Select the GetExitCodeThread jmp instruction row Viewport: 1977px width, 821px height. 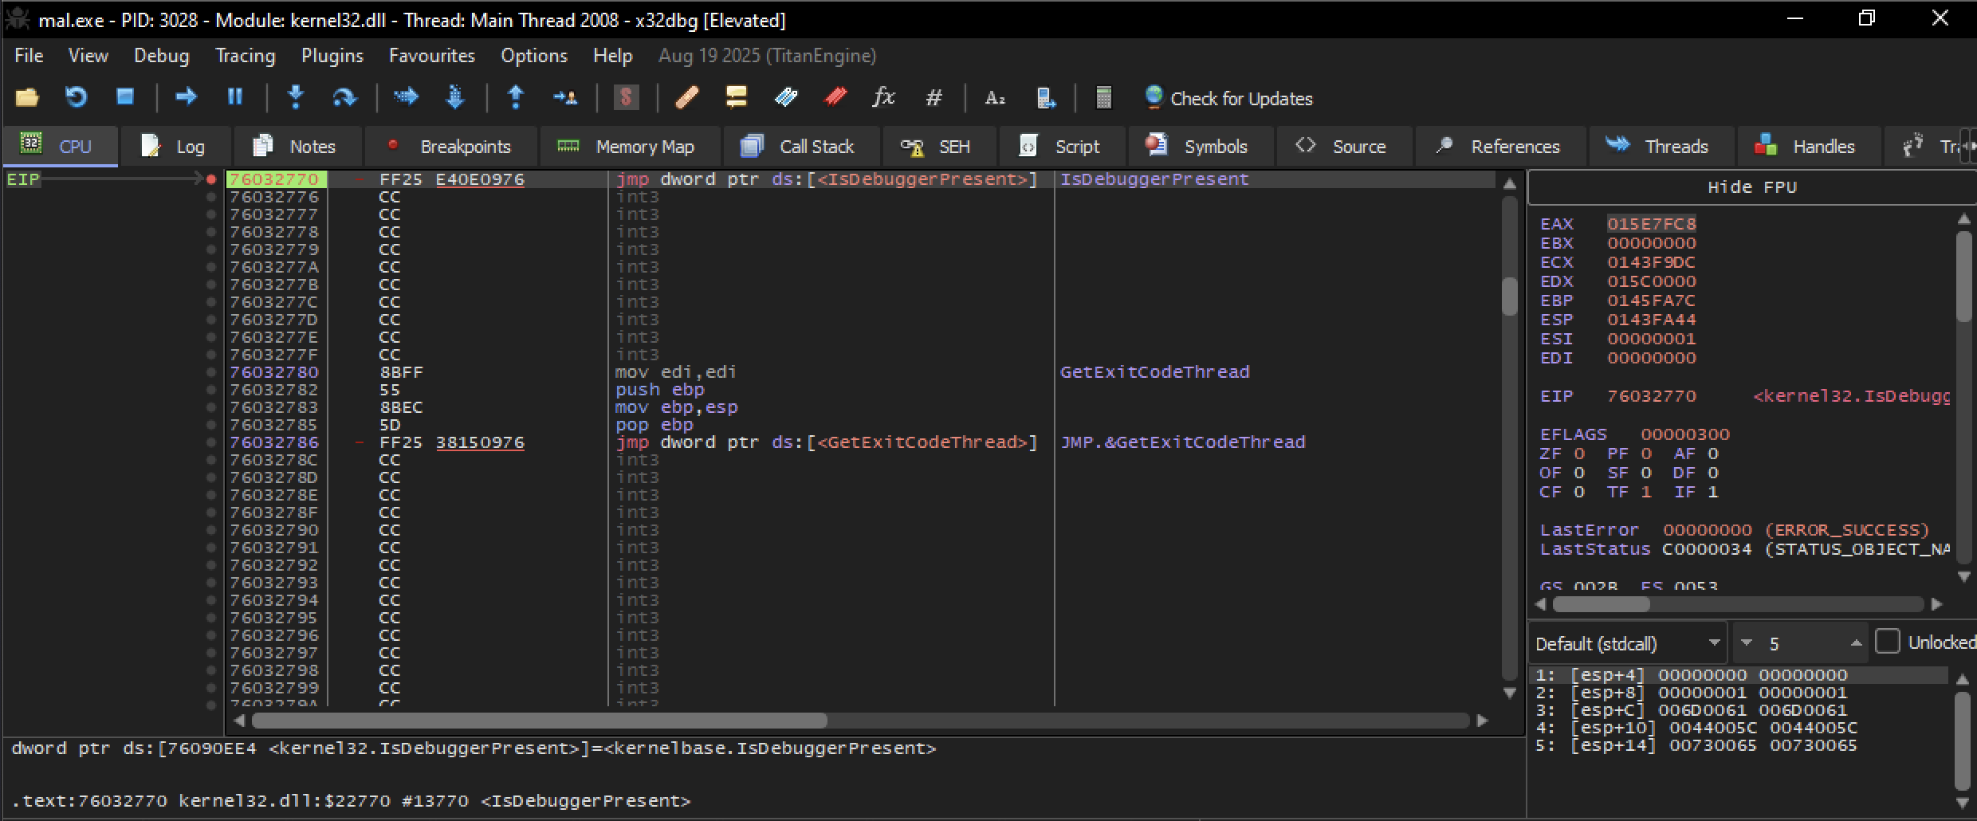859,442
